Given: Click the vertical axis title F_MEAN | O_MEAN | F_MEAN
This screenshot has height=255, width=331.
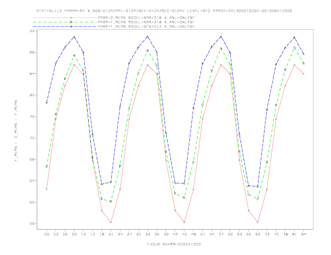Looking at the screenshot, I should [16, 131].
